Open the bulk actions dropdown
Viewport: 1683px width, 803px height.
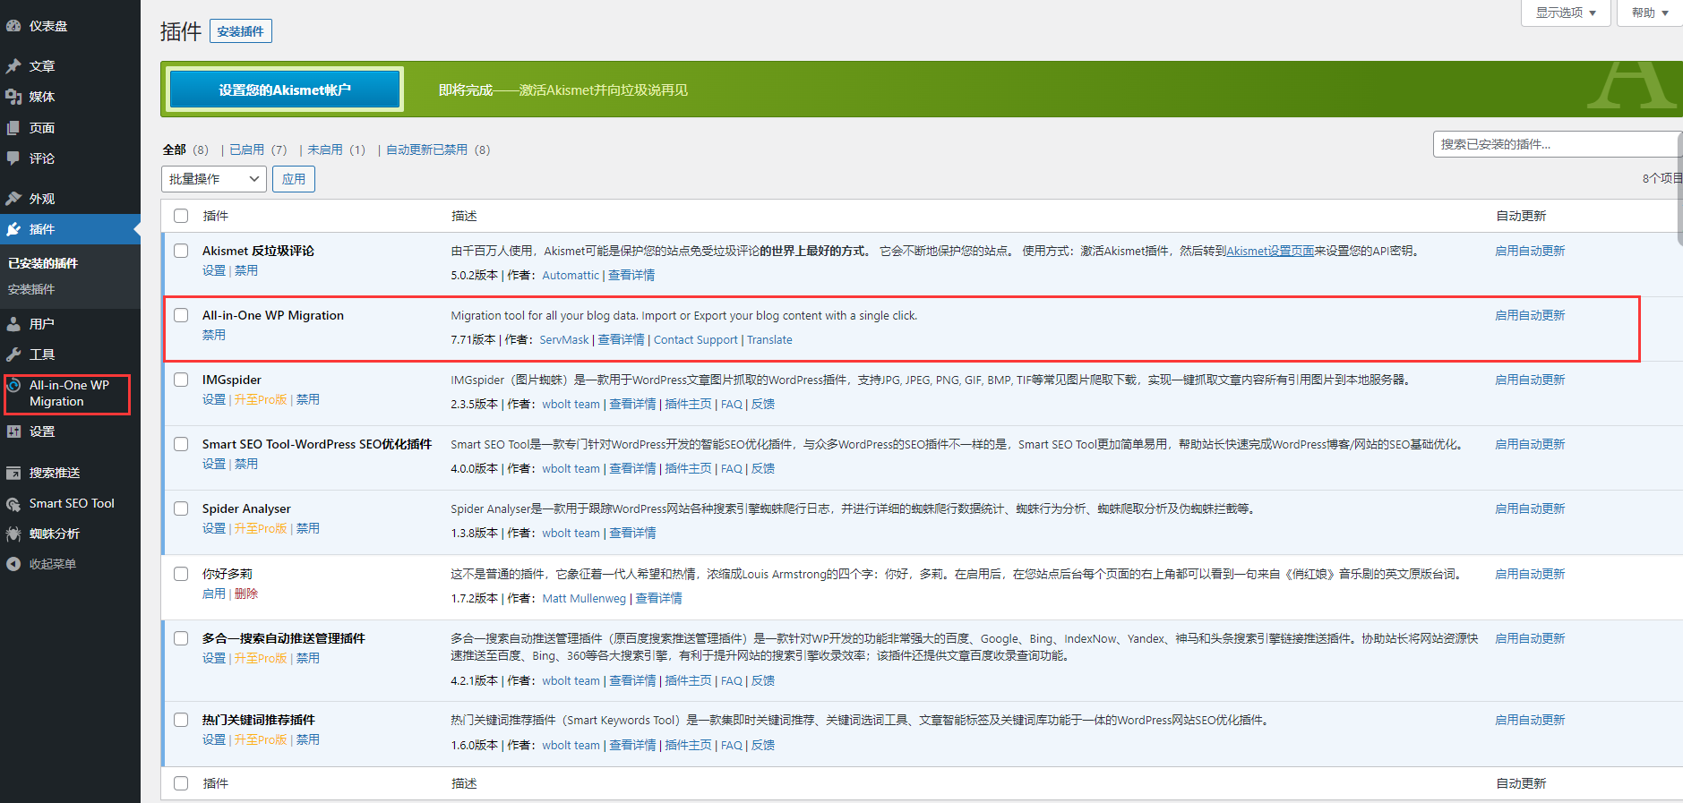pos(214,179)
